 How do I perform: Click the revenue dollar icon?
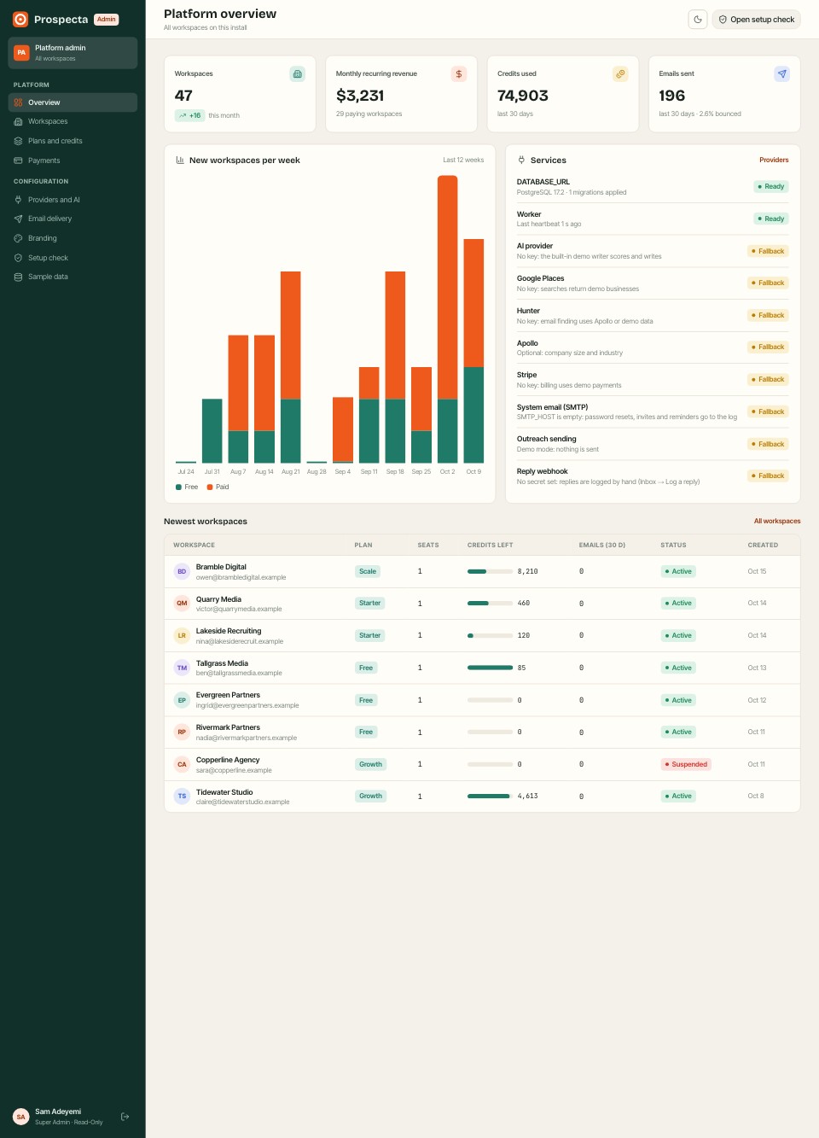pyautogui.click(x=459, y=74)
